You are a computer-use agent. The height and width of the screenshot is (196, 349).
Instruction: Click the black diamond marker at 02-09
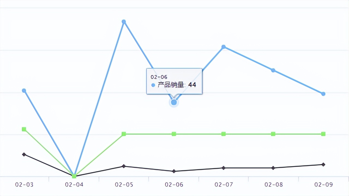pos(323,164)
